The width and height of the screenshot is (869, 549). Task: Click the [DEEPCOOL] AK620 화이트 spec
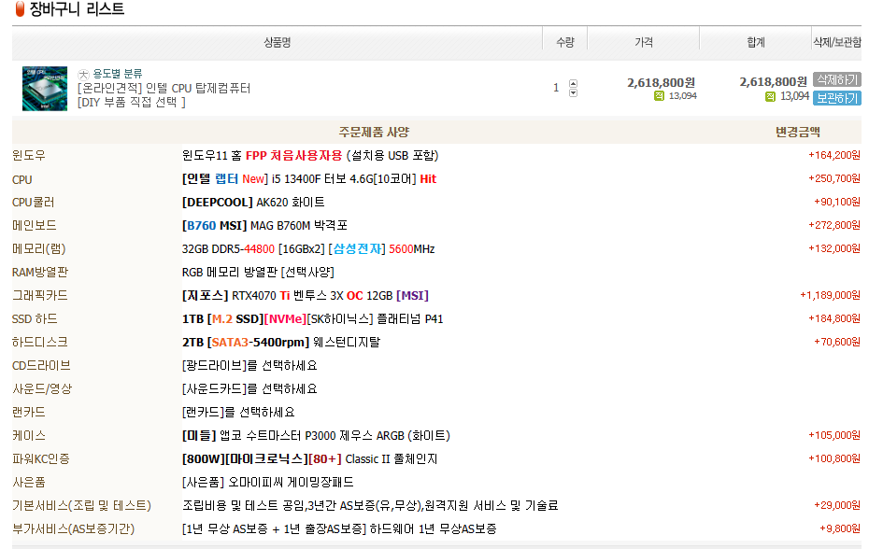tap(253, 203)
